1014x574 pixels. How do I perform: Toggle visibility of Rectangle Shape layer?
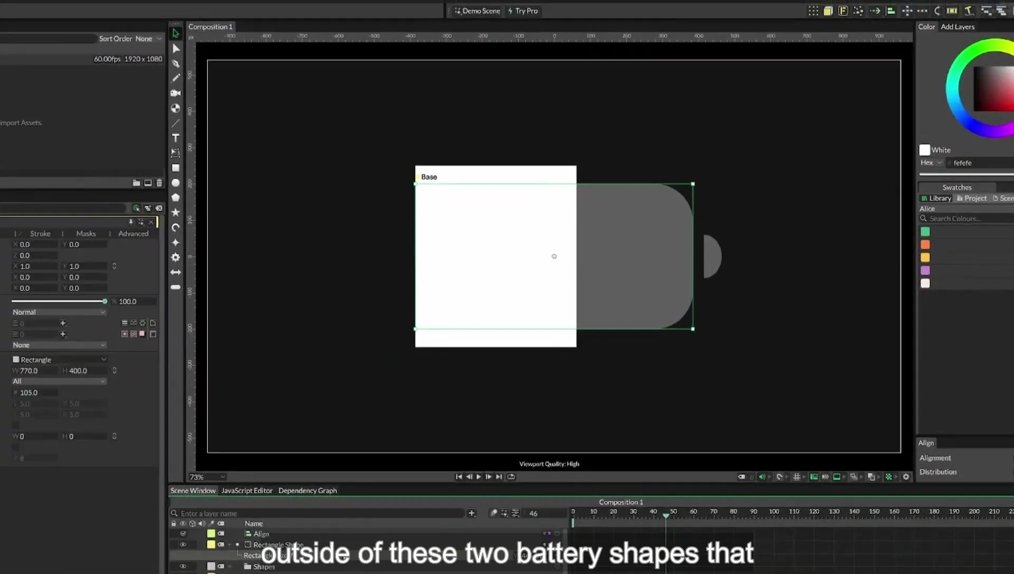[x=183, y=544]
